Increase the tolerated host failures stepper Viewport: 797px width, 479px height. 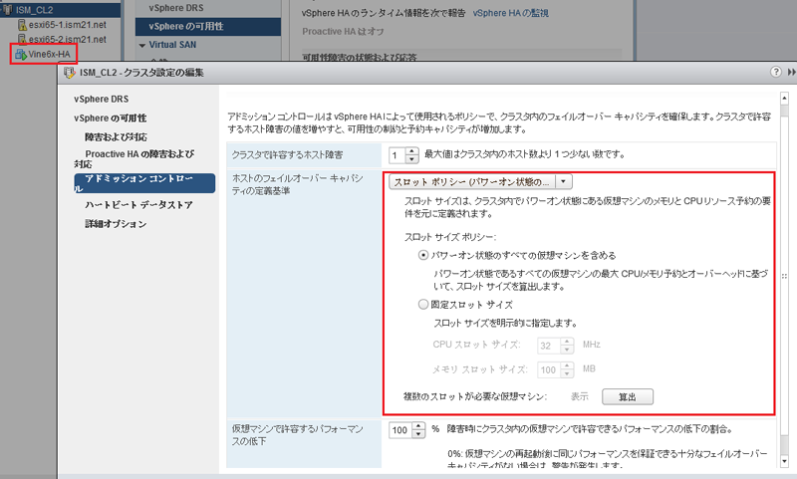click(x=411, y=150)
